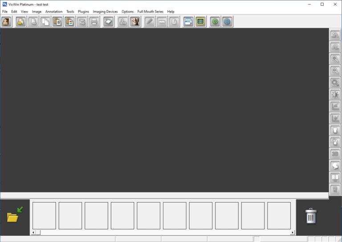This screenshot has width=342, height=242.
Task: Click the smiling face photo icon
Action: click(x=135, y=21)
